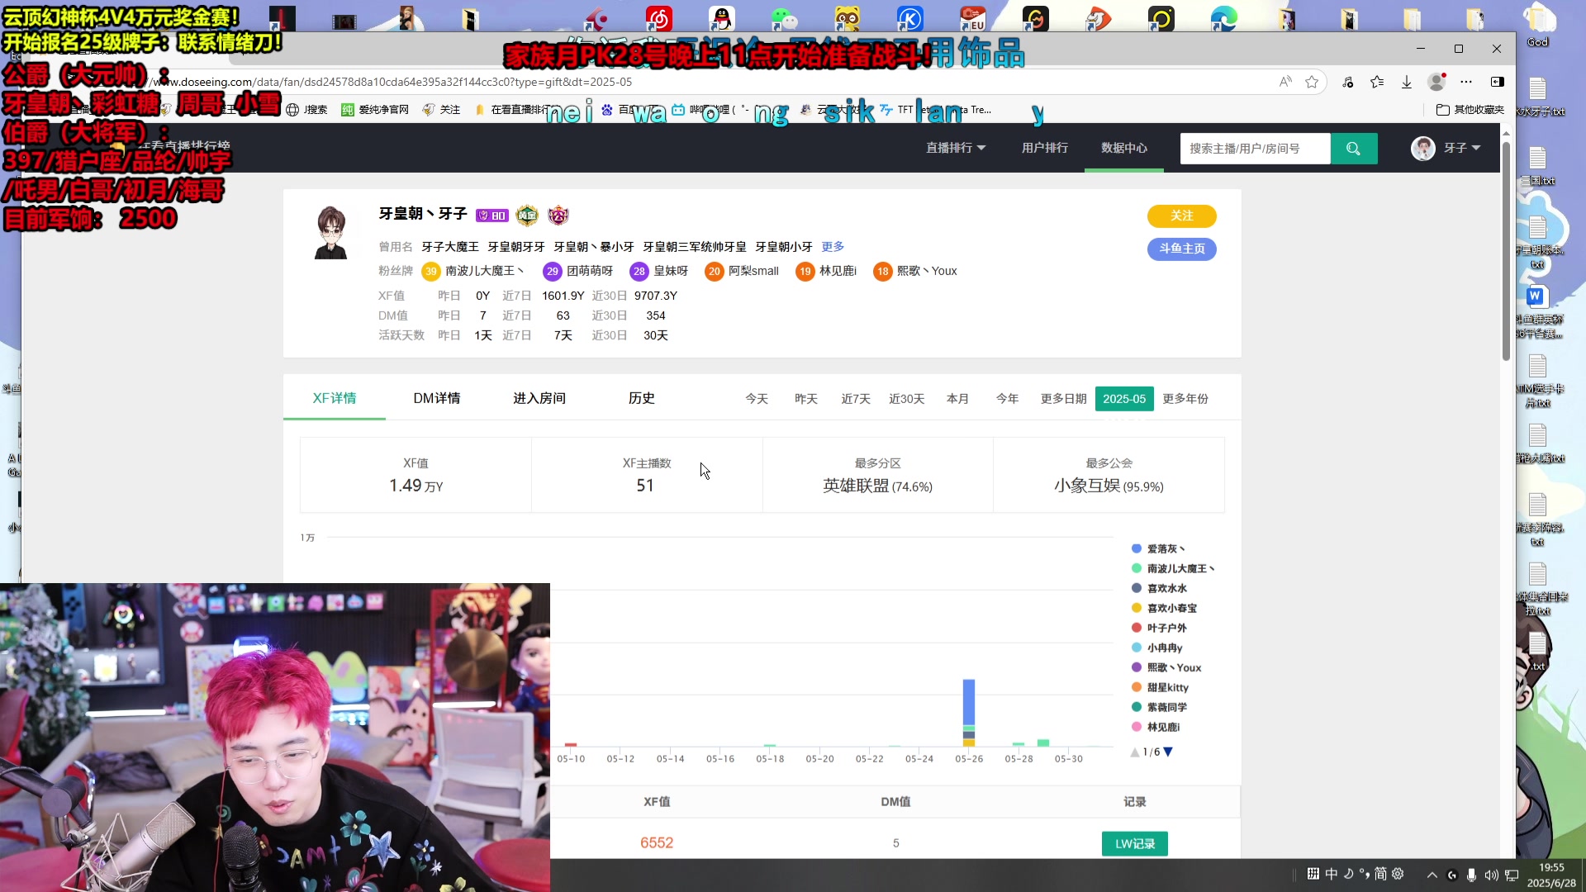Open the 斗鱼主页 button
The height and width of the screenshot is (892, 1586).
1181,249
